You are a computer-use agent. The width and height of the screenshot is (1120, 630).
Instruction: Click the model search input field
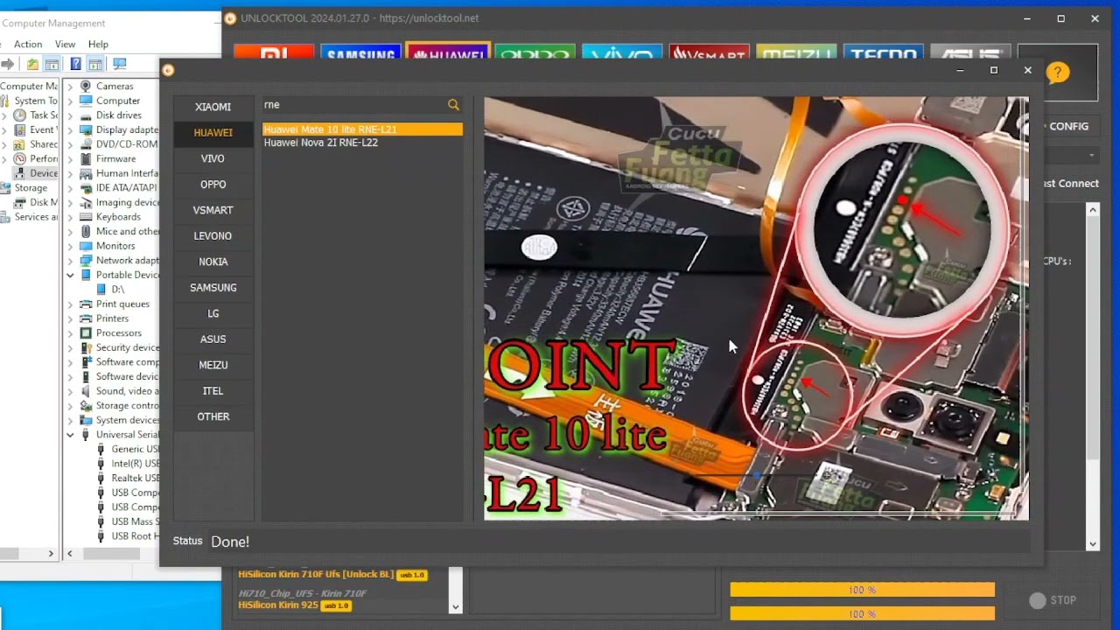pyautogui.click(x=354, y=105)
